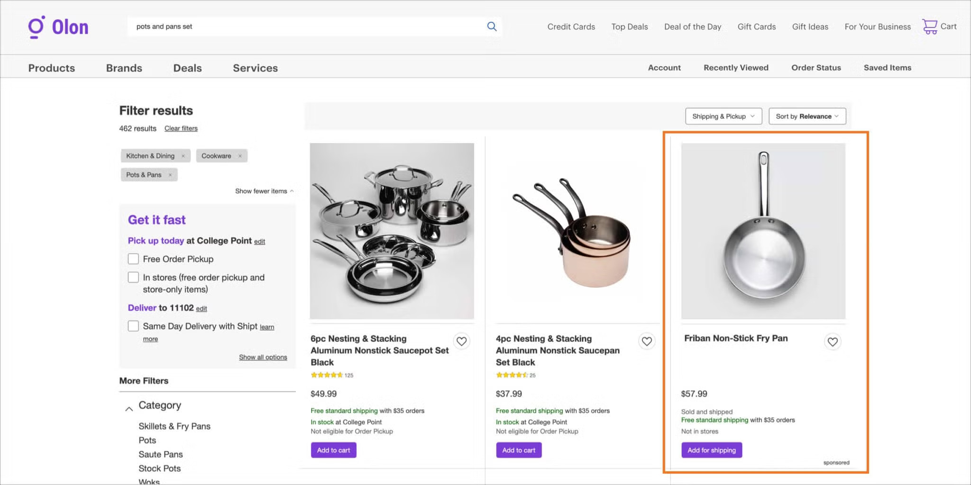Screen dimensions: 971x485
Task: Click the Olon logo
Action: 58,27
